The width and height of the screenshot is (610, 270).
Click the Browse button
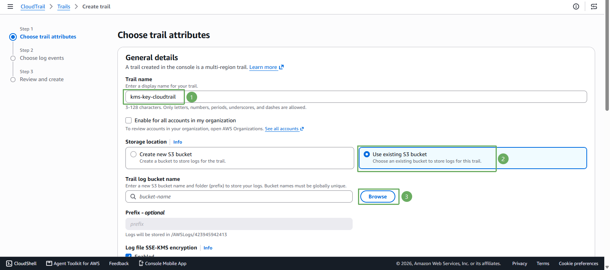(378, 197)
